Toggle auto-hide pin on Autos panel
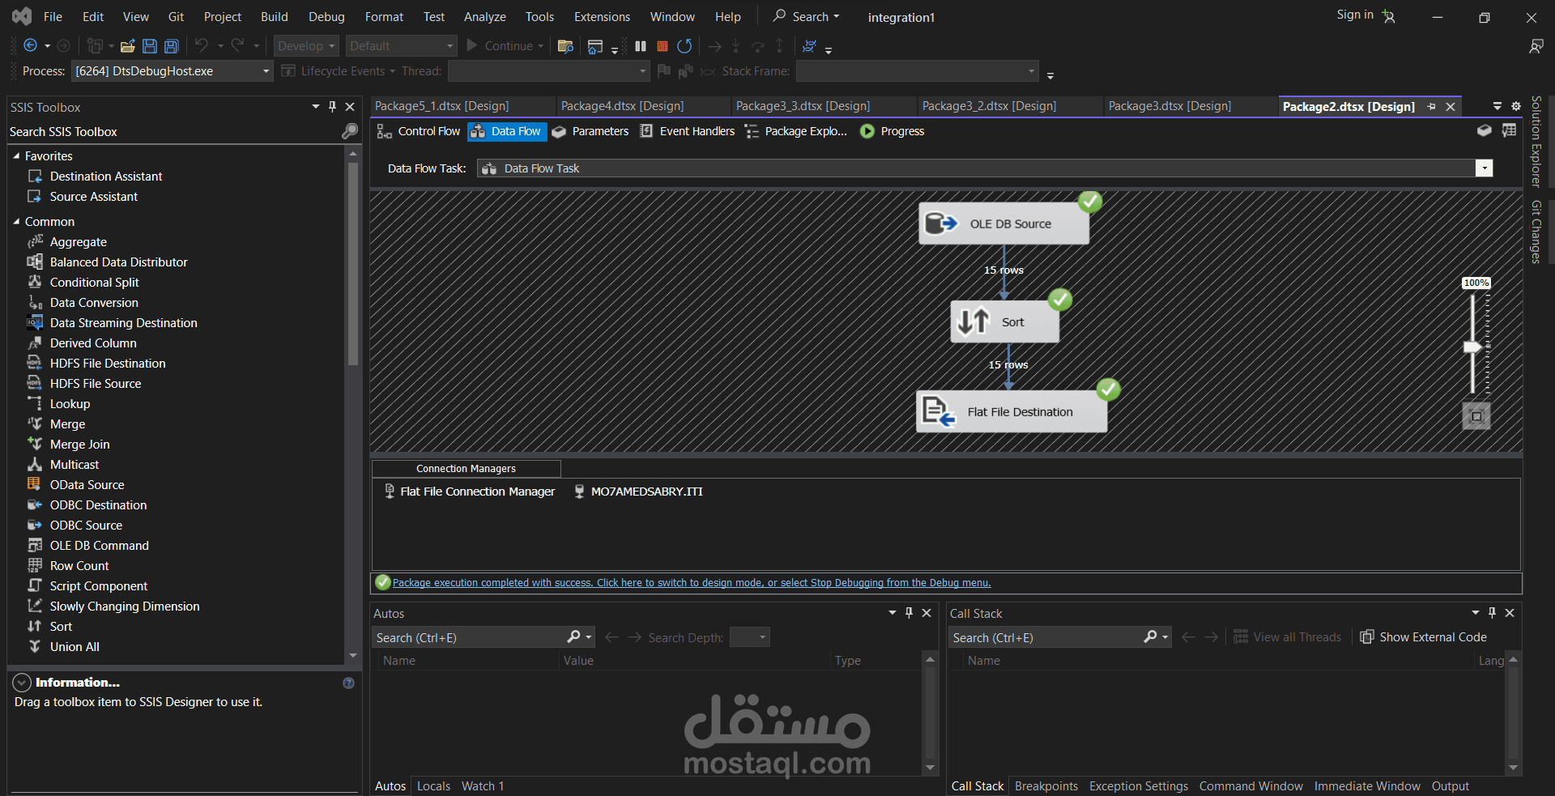The image size is (1555, 796). (x=909, y=613)
